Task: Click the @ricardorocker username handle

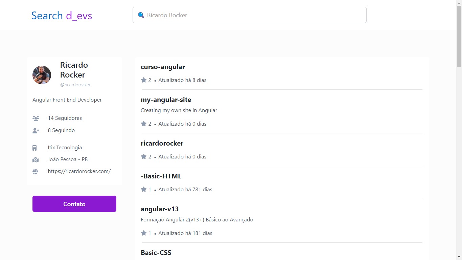Action: [x=75, y=85]
